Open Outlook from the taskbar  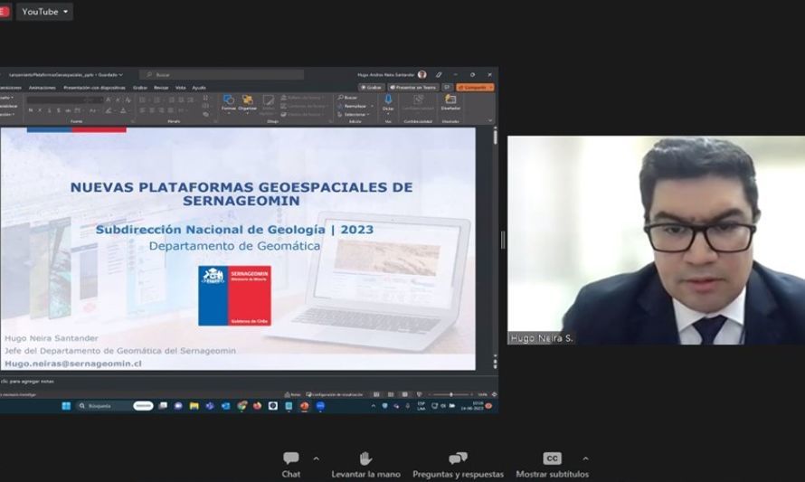(225, 406)
